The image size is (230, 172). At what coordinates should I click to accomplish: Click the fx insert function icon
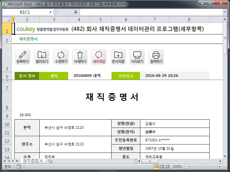coord(76,12)
